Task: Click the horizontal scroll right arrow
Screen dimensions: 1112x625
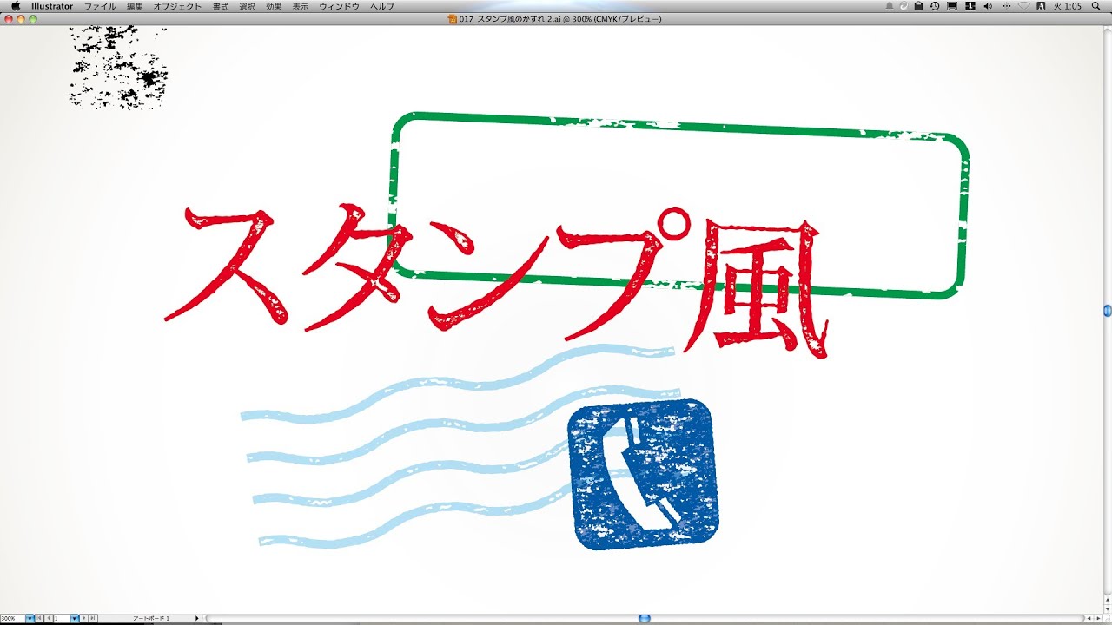Action: coord(1098,618)
